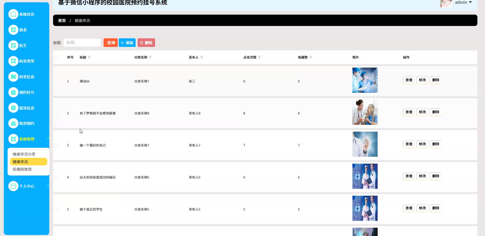Sort table by 发布人 column
Screen dimensions: 485x236
point(202,57)
